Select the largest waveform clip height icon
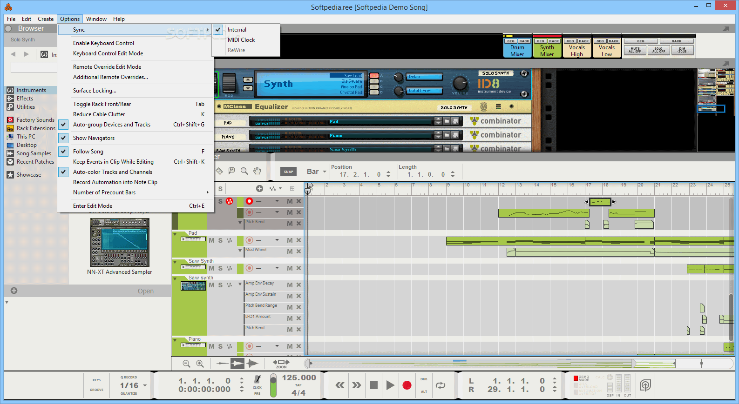739x404 pixels. 252,364
